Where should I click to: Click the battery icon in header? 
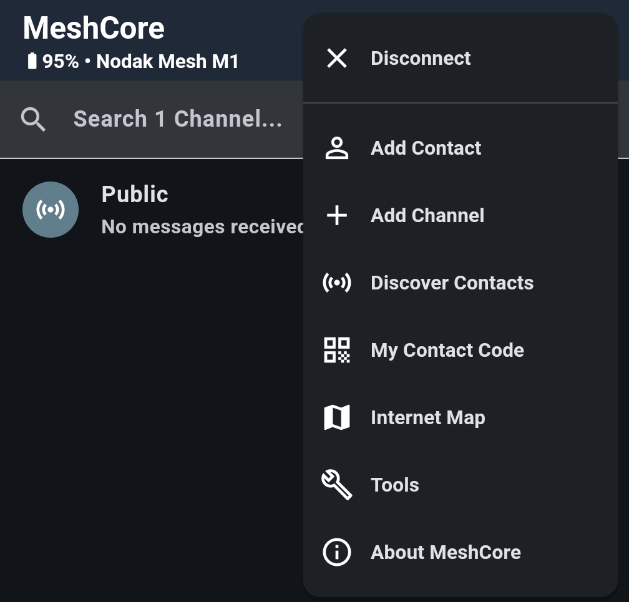pos(32,61)
